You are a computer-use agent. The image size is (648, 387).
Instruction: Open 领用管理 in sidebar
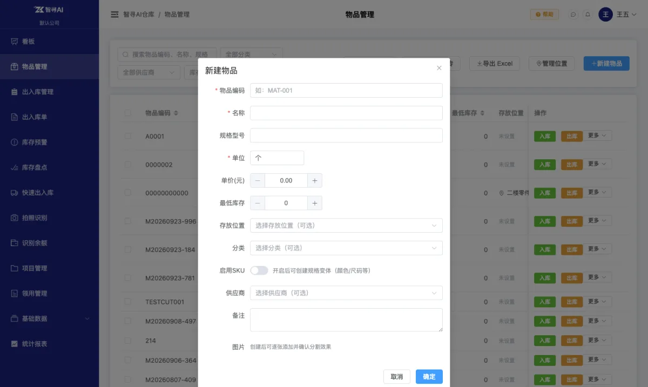click(x=49, y=294)
